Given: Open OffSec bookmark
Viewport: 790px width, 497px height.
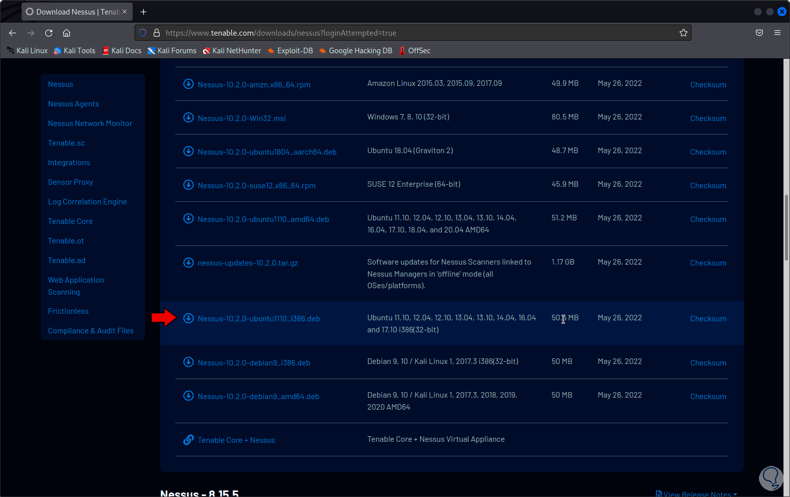Looking at the screenshot, I should (414, 51).
